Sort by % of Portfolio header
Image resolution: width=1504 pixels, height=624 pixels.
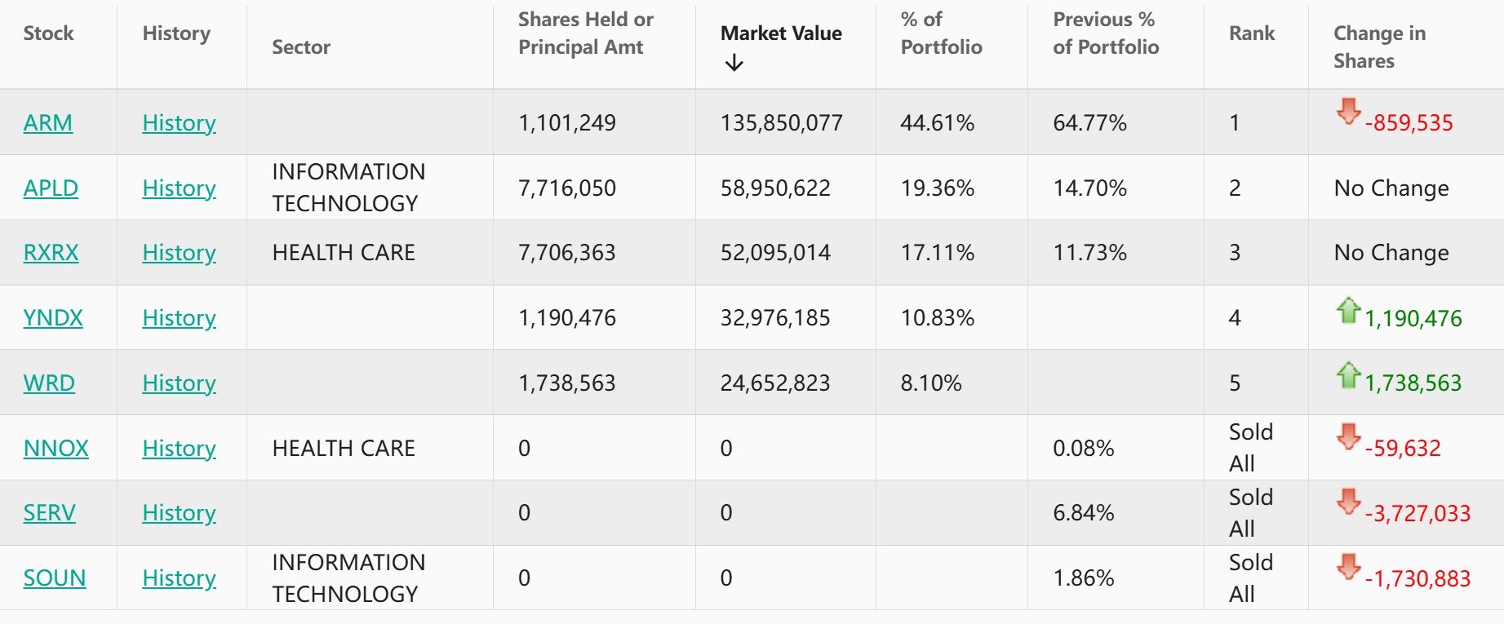click(x=940, y=33)
